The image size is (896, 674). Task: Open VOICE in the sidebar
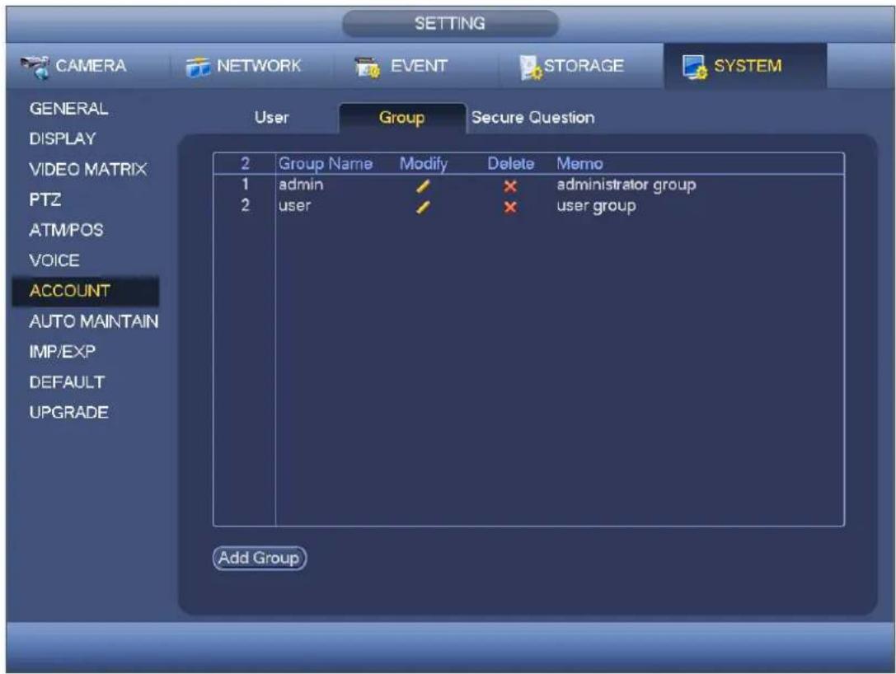[54, 260]
